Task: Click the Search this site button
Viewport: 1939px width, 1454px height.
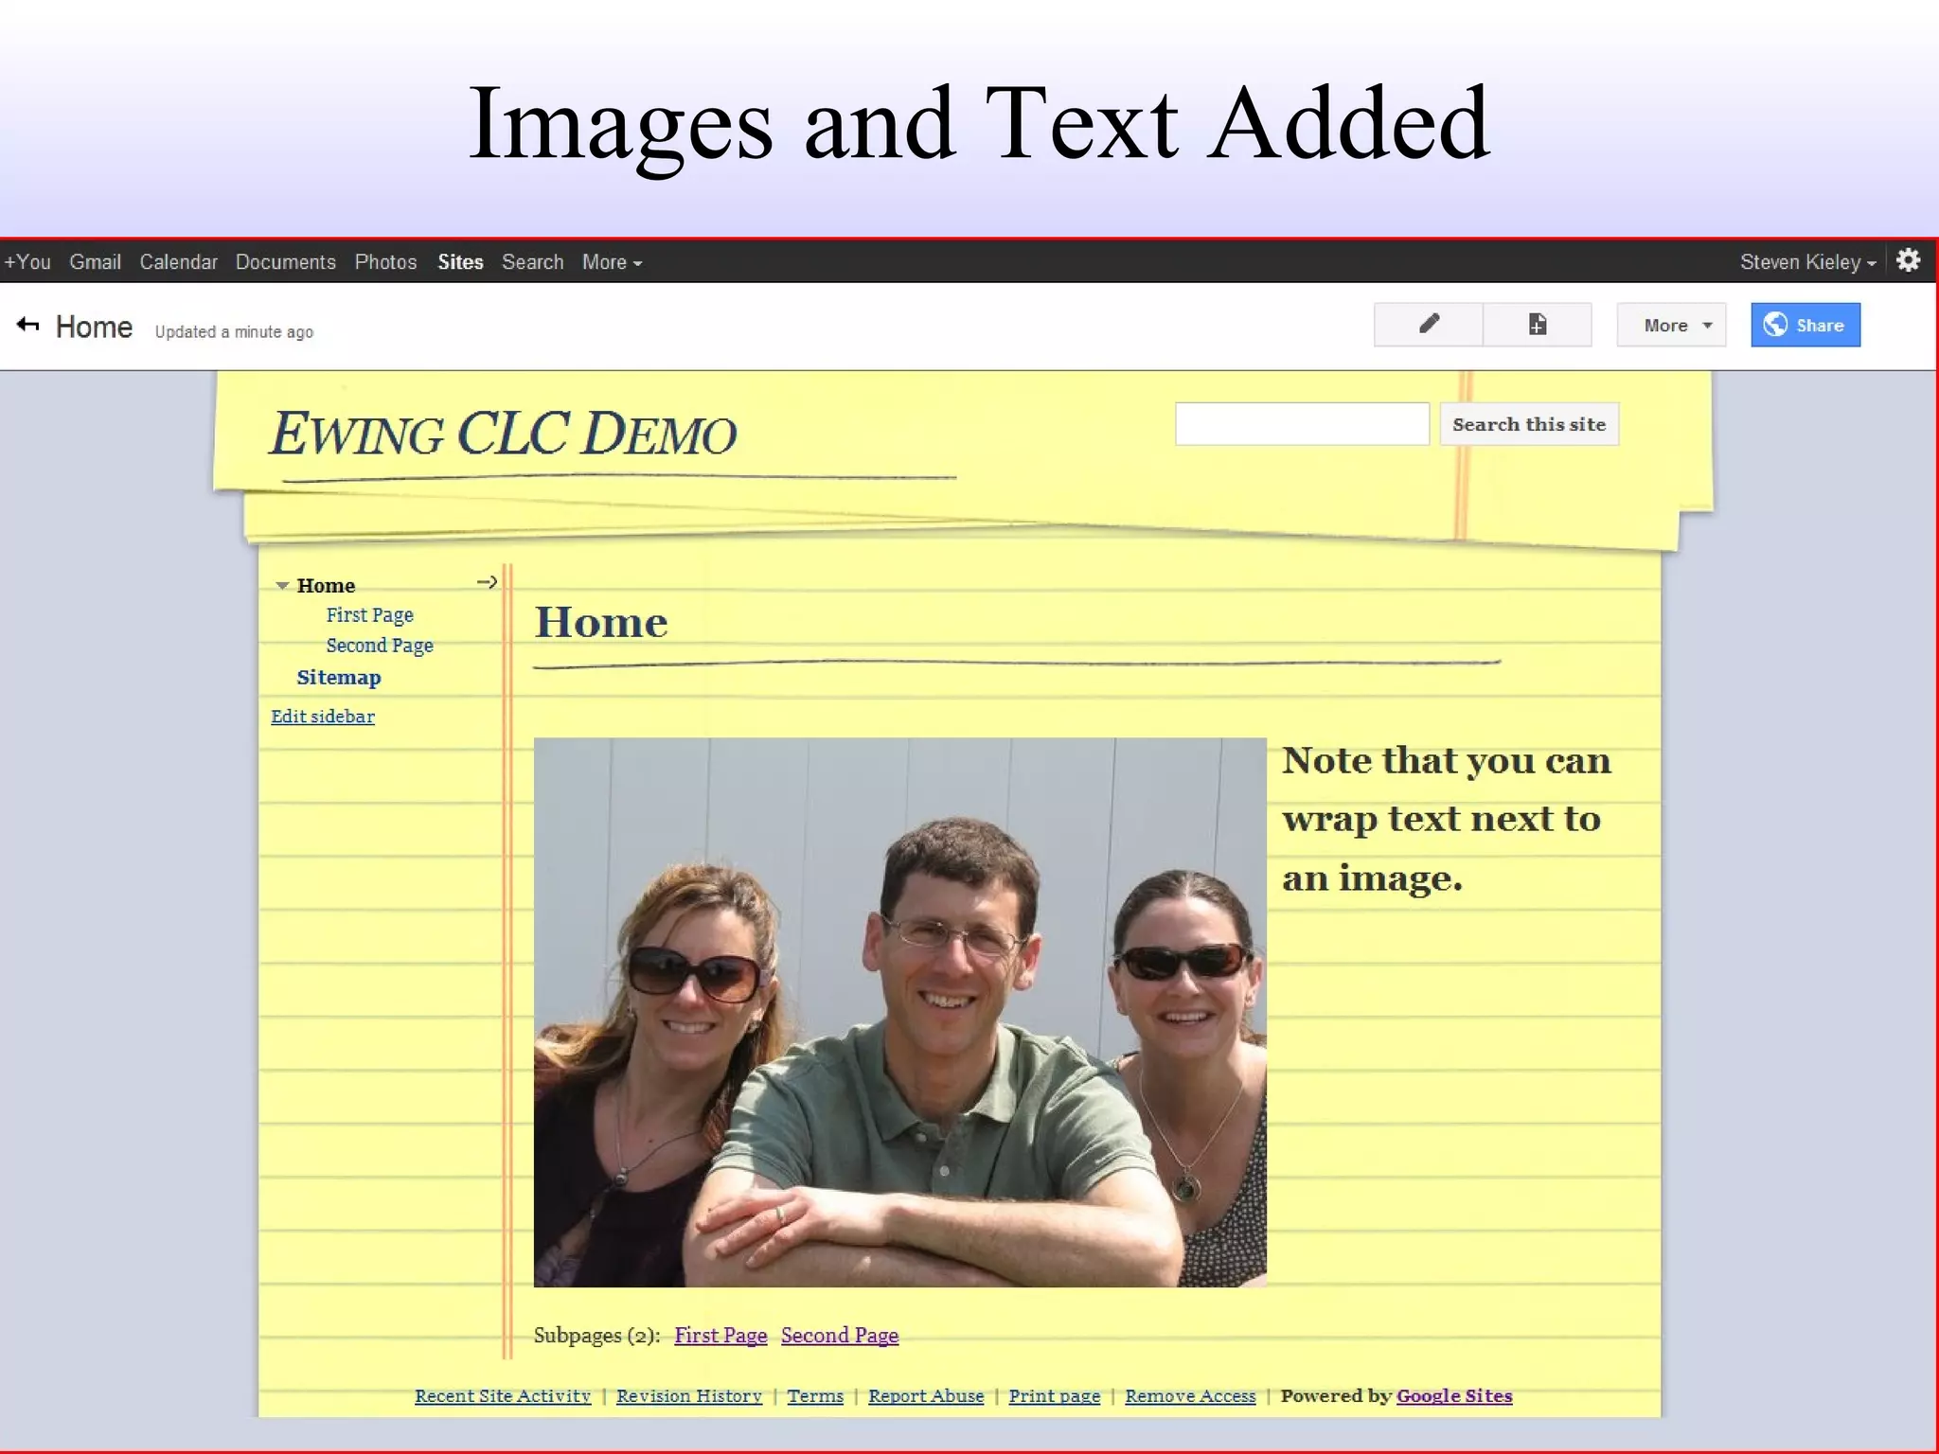Action: (1529, 424)
